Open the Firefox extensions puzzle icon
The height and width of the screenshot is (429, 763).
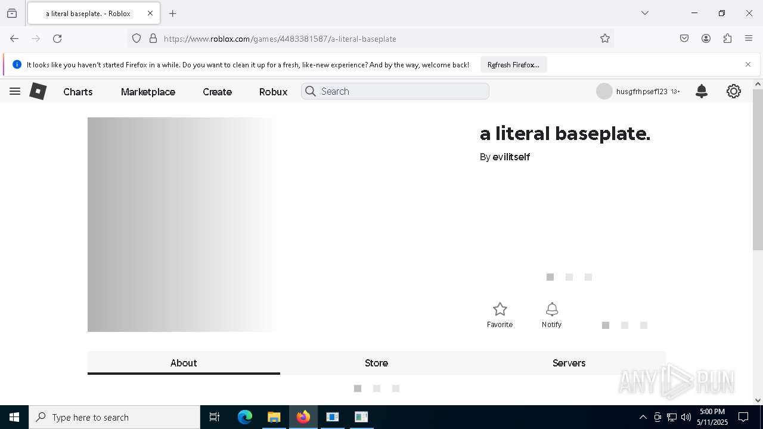click(x=727, y=39)
